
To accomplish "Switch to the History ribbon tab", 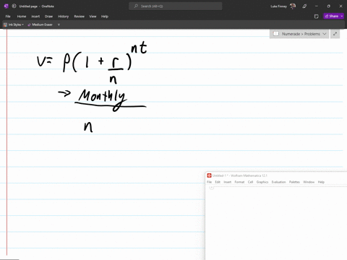I will click(x=64, y=17).
